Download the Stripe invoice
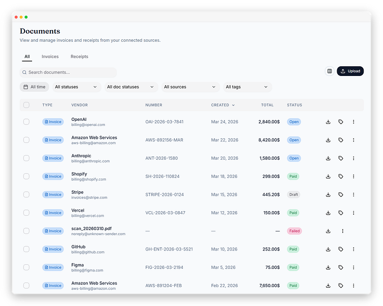383x306 pixels. tap(328, 195)
